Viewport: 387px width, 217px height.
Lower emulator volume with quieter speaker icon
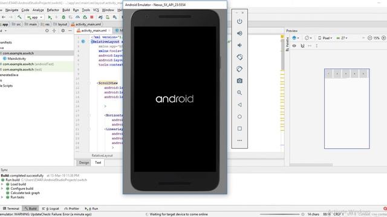coord(239,45)
